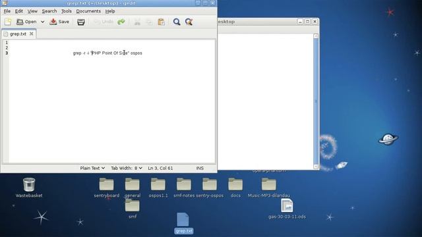Maximize the Desktop window
Image resolution: width=422 pixels, height=237 pixels.
[307, 22]
